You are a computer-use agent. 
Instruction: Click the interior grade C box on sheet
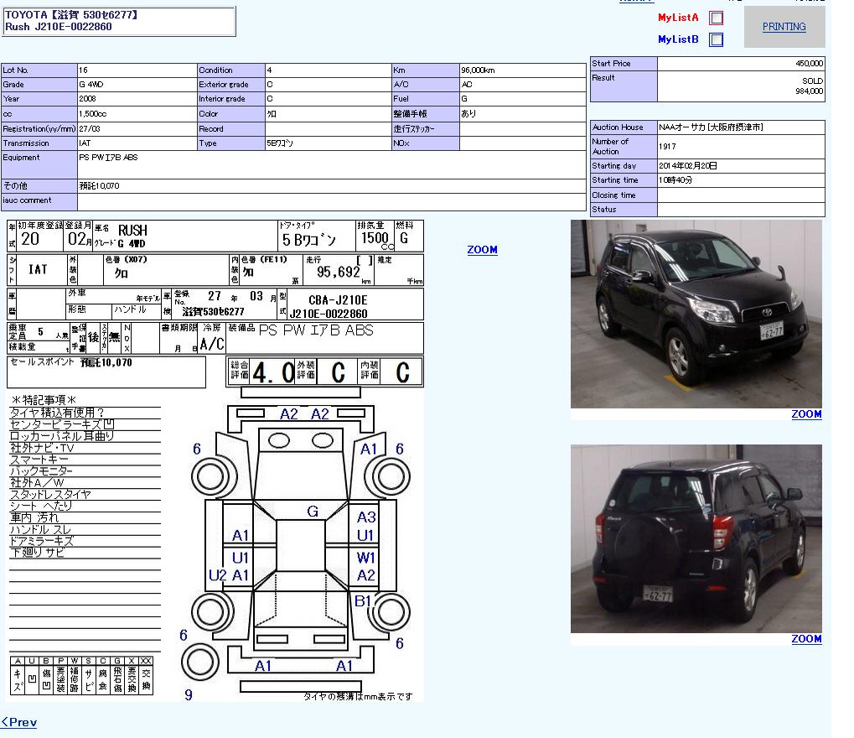point(401,372)
